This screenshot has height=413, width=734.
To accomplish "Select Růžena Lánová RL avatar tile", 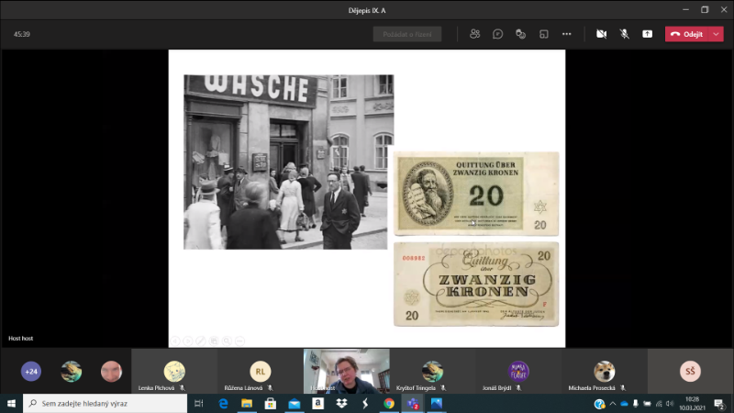I will point(261,372).
